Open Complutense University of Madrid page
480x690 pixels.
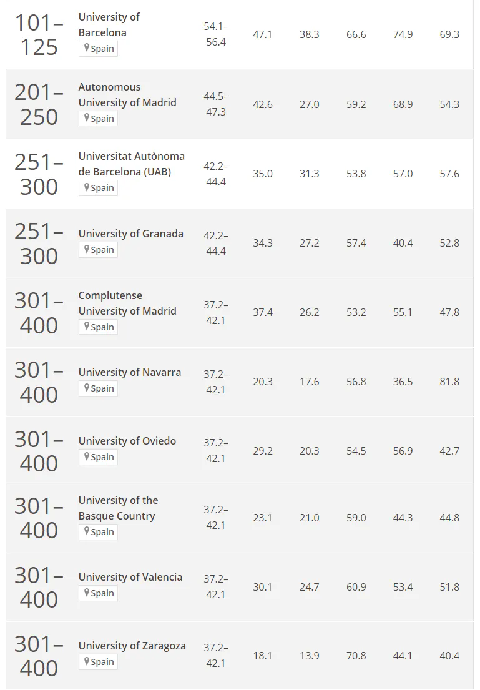pos(127,303)
